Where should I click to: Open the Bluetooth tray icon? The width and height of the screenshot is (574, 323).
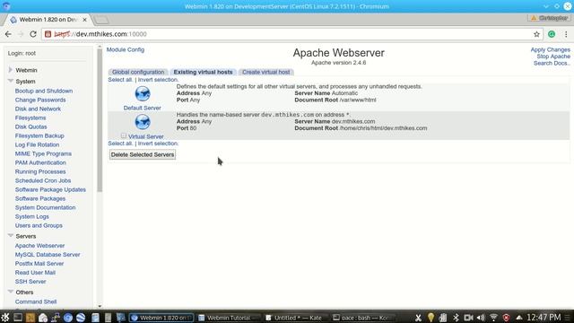click(x=456, y=318)
